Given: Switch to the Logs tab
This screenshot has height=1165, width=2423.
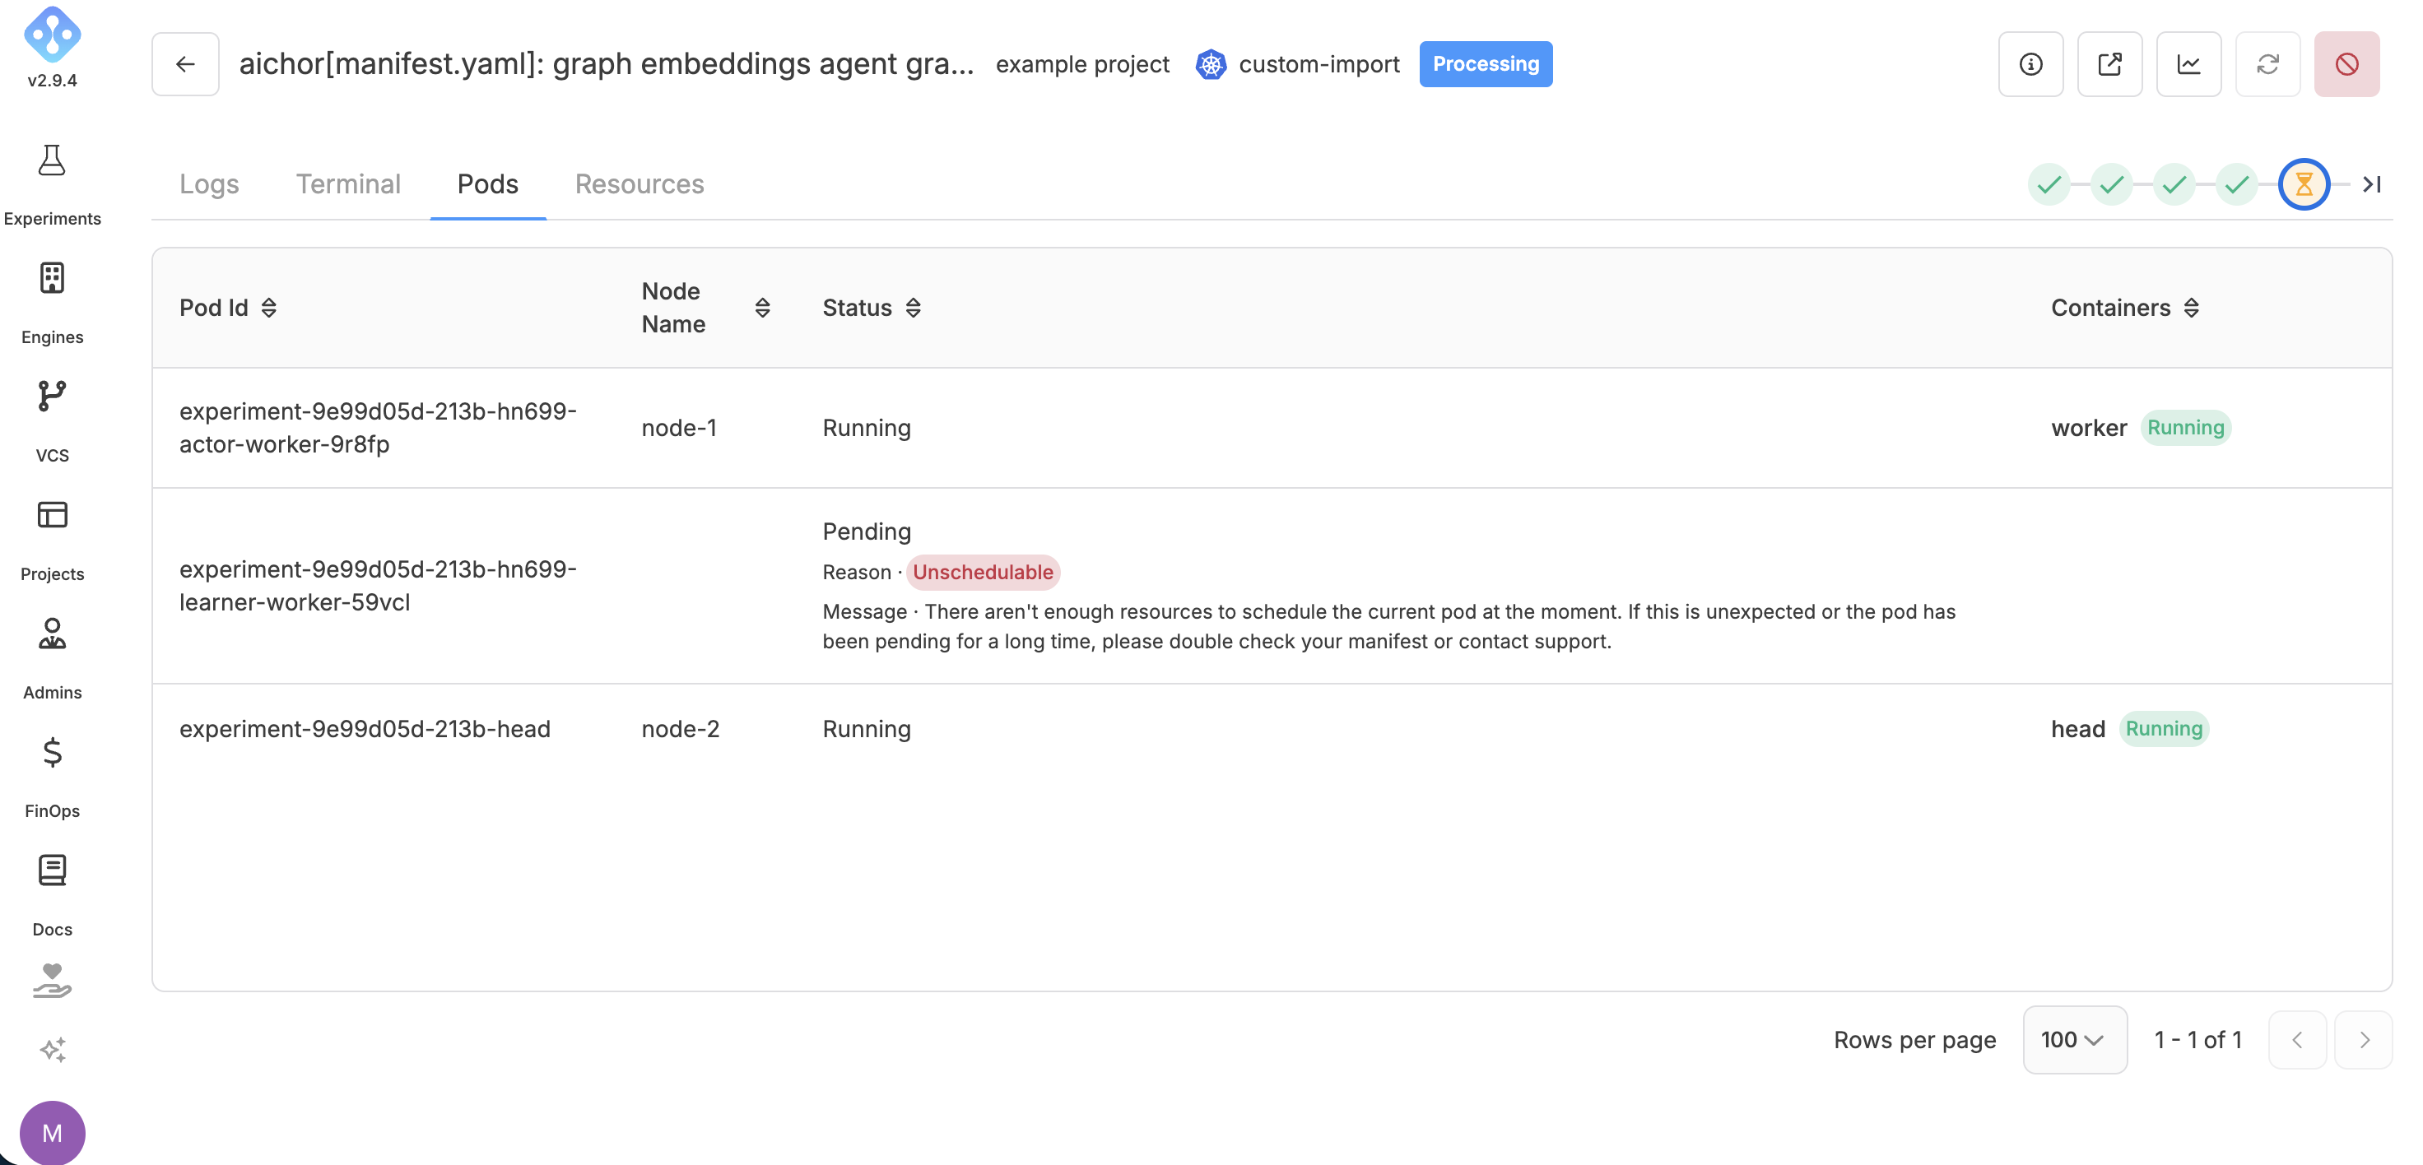Looking at the screenshot, I should point(209,184).
